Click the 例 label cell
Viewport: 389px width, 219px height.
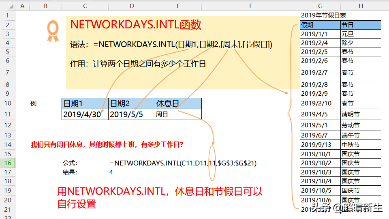tap(34, 103)
